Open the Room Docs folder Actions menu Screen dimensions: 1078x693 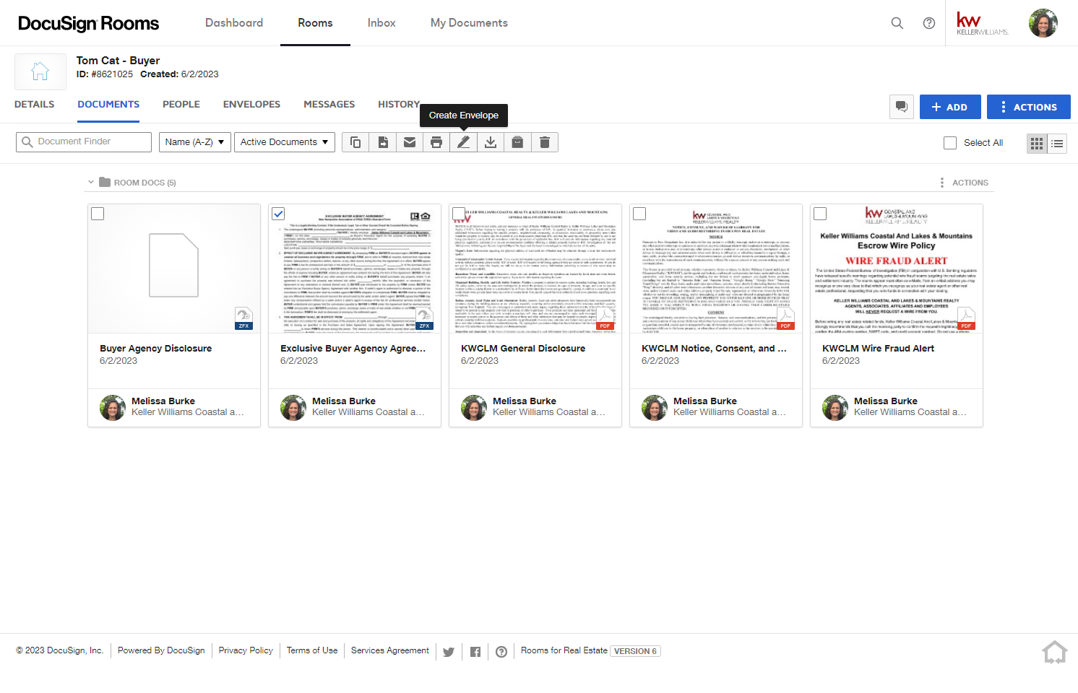(965, 183)
